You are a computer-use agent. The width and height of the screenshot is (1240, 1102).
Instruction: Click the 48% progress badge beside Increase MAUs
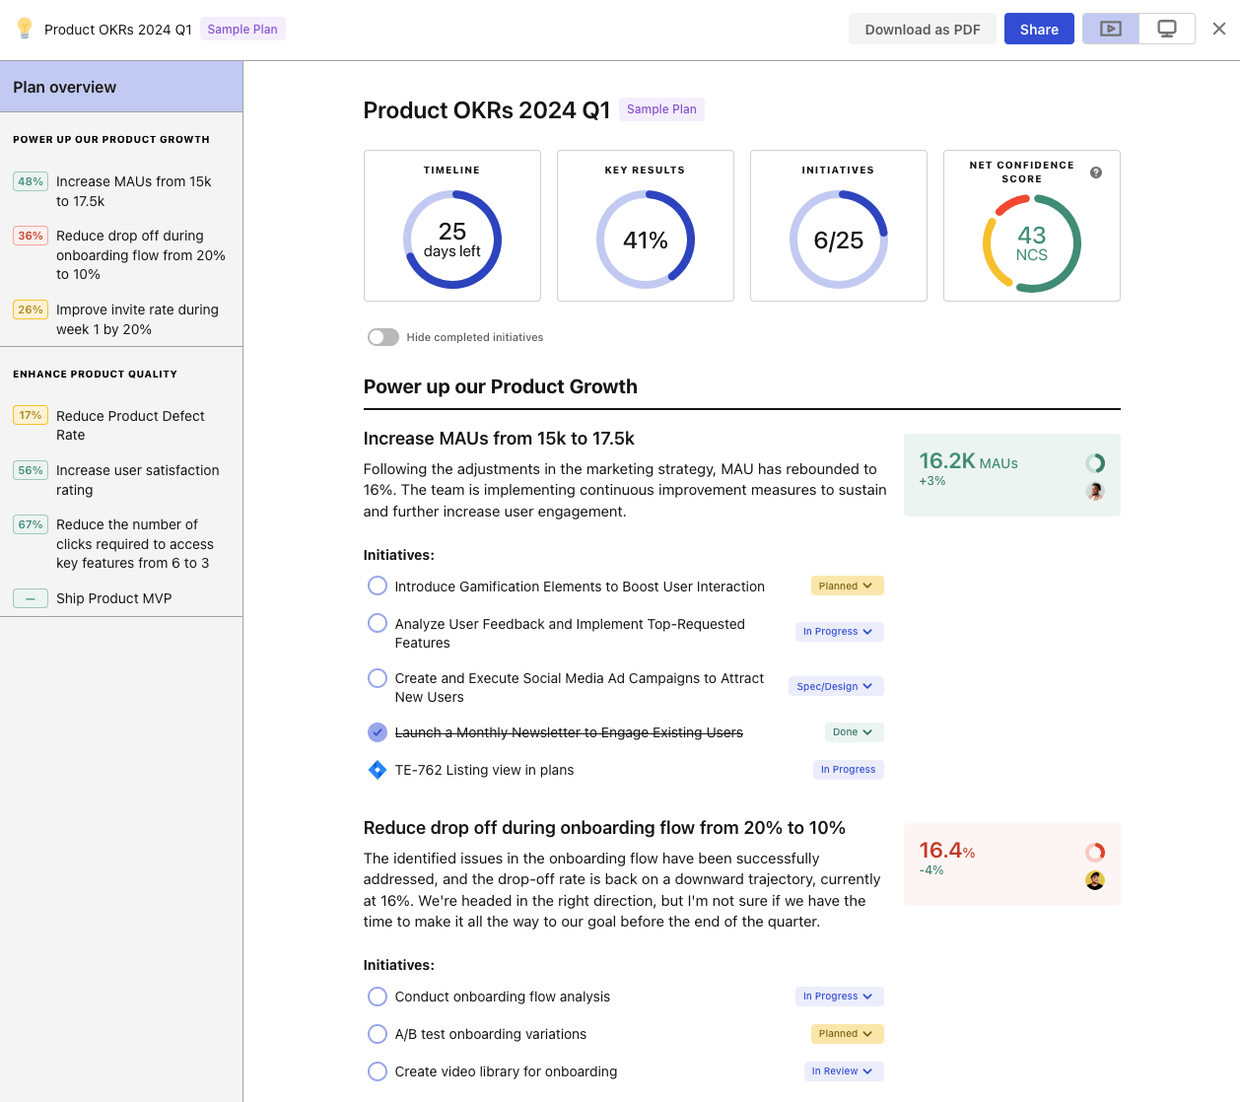(30, 181)
